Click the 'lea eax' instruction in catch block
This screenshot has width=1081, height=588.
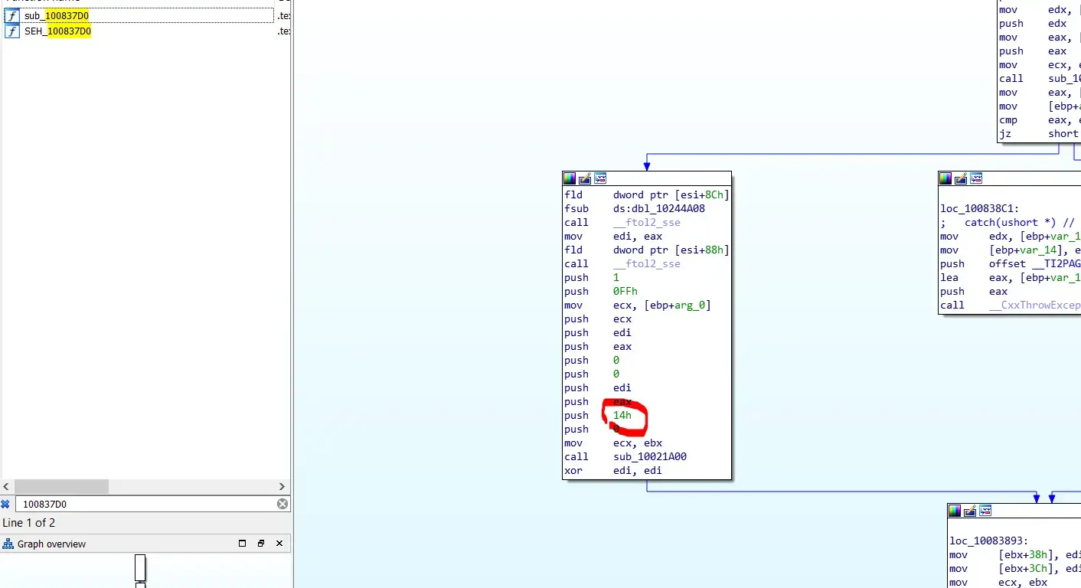pos(1011,278)
